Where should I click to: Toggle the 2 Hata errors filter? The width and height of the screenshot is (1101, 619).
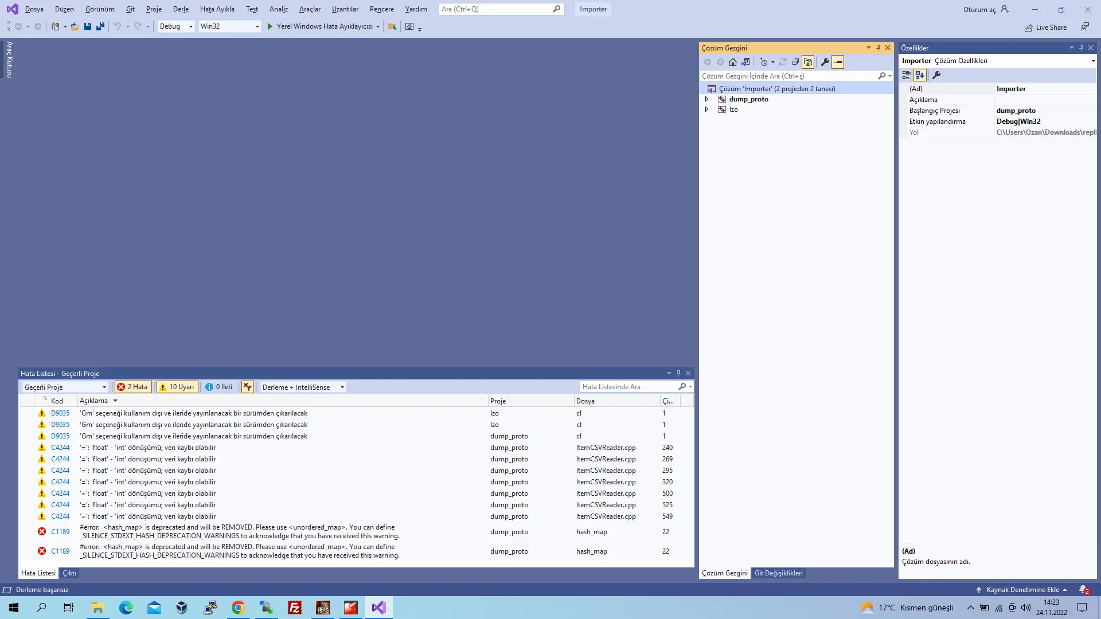point(132,387)
